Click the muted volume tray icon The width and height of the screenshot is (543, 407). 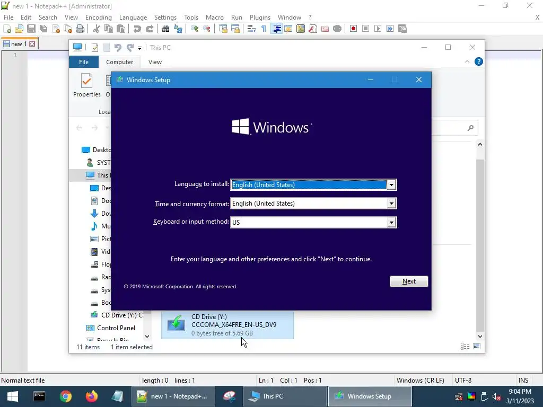[496, 396]
